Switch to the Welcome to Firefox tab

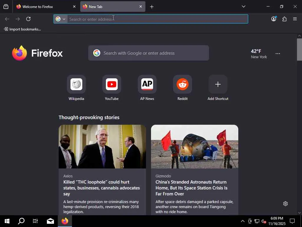click(46, 7)
